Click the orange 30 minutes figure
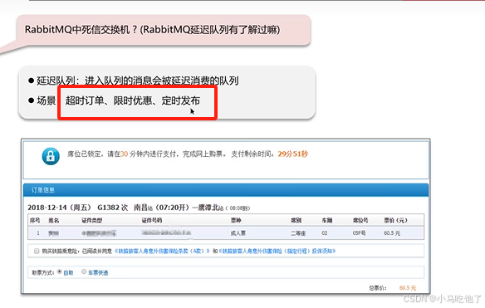The height and width of the screenshot is (308, 485). (124, 154)
